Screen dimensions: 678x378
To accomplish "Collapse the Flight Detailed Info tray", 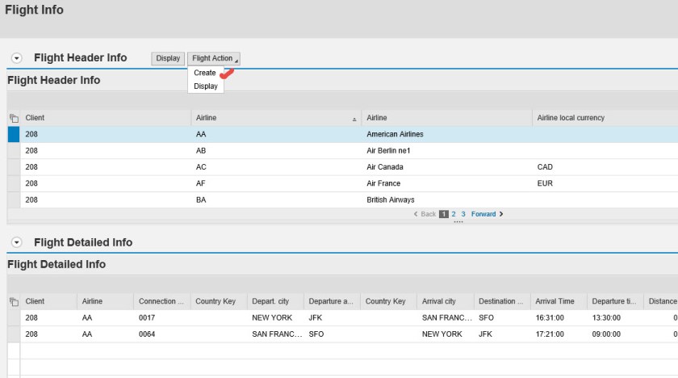I will pos(16,242).
